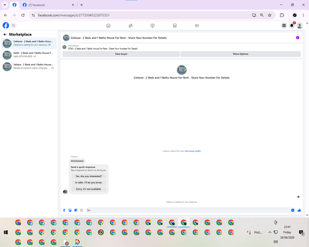Click the listing thumbnail at chat center
The image size is (309, 247).
(182, 70)
